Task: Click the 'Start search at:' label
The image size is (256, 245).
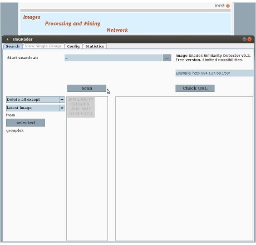Action: click(x=23, y=58)
